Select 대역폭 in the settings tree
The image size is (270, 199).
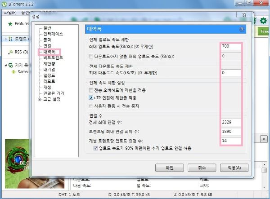tap(49, 52)
